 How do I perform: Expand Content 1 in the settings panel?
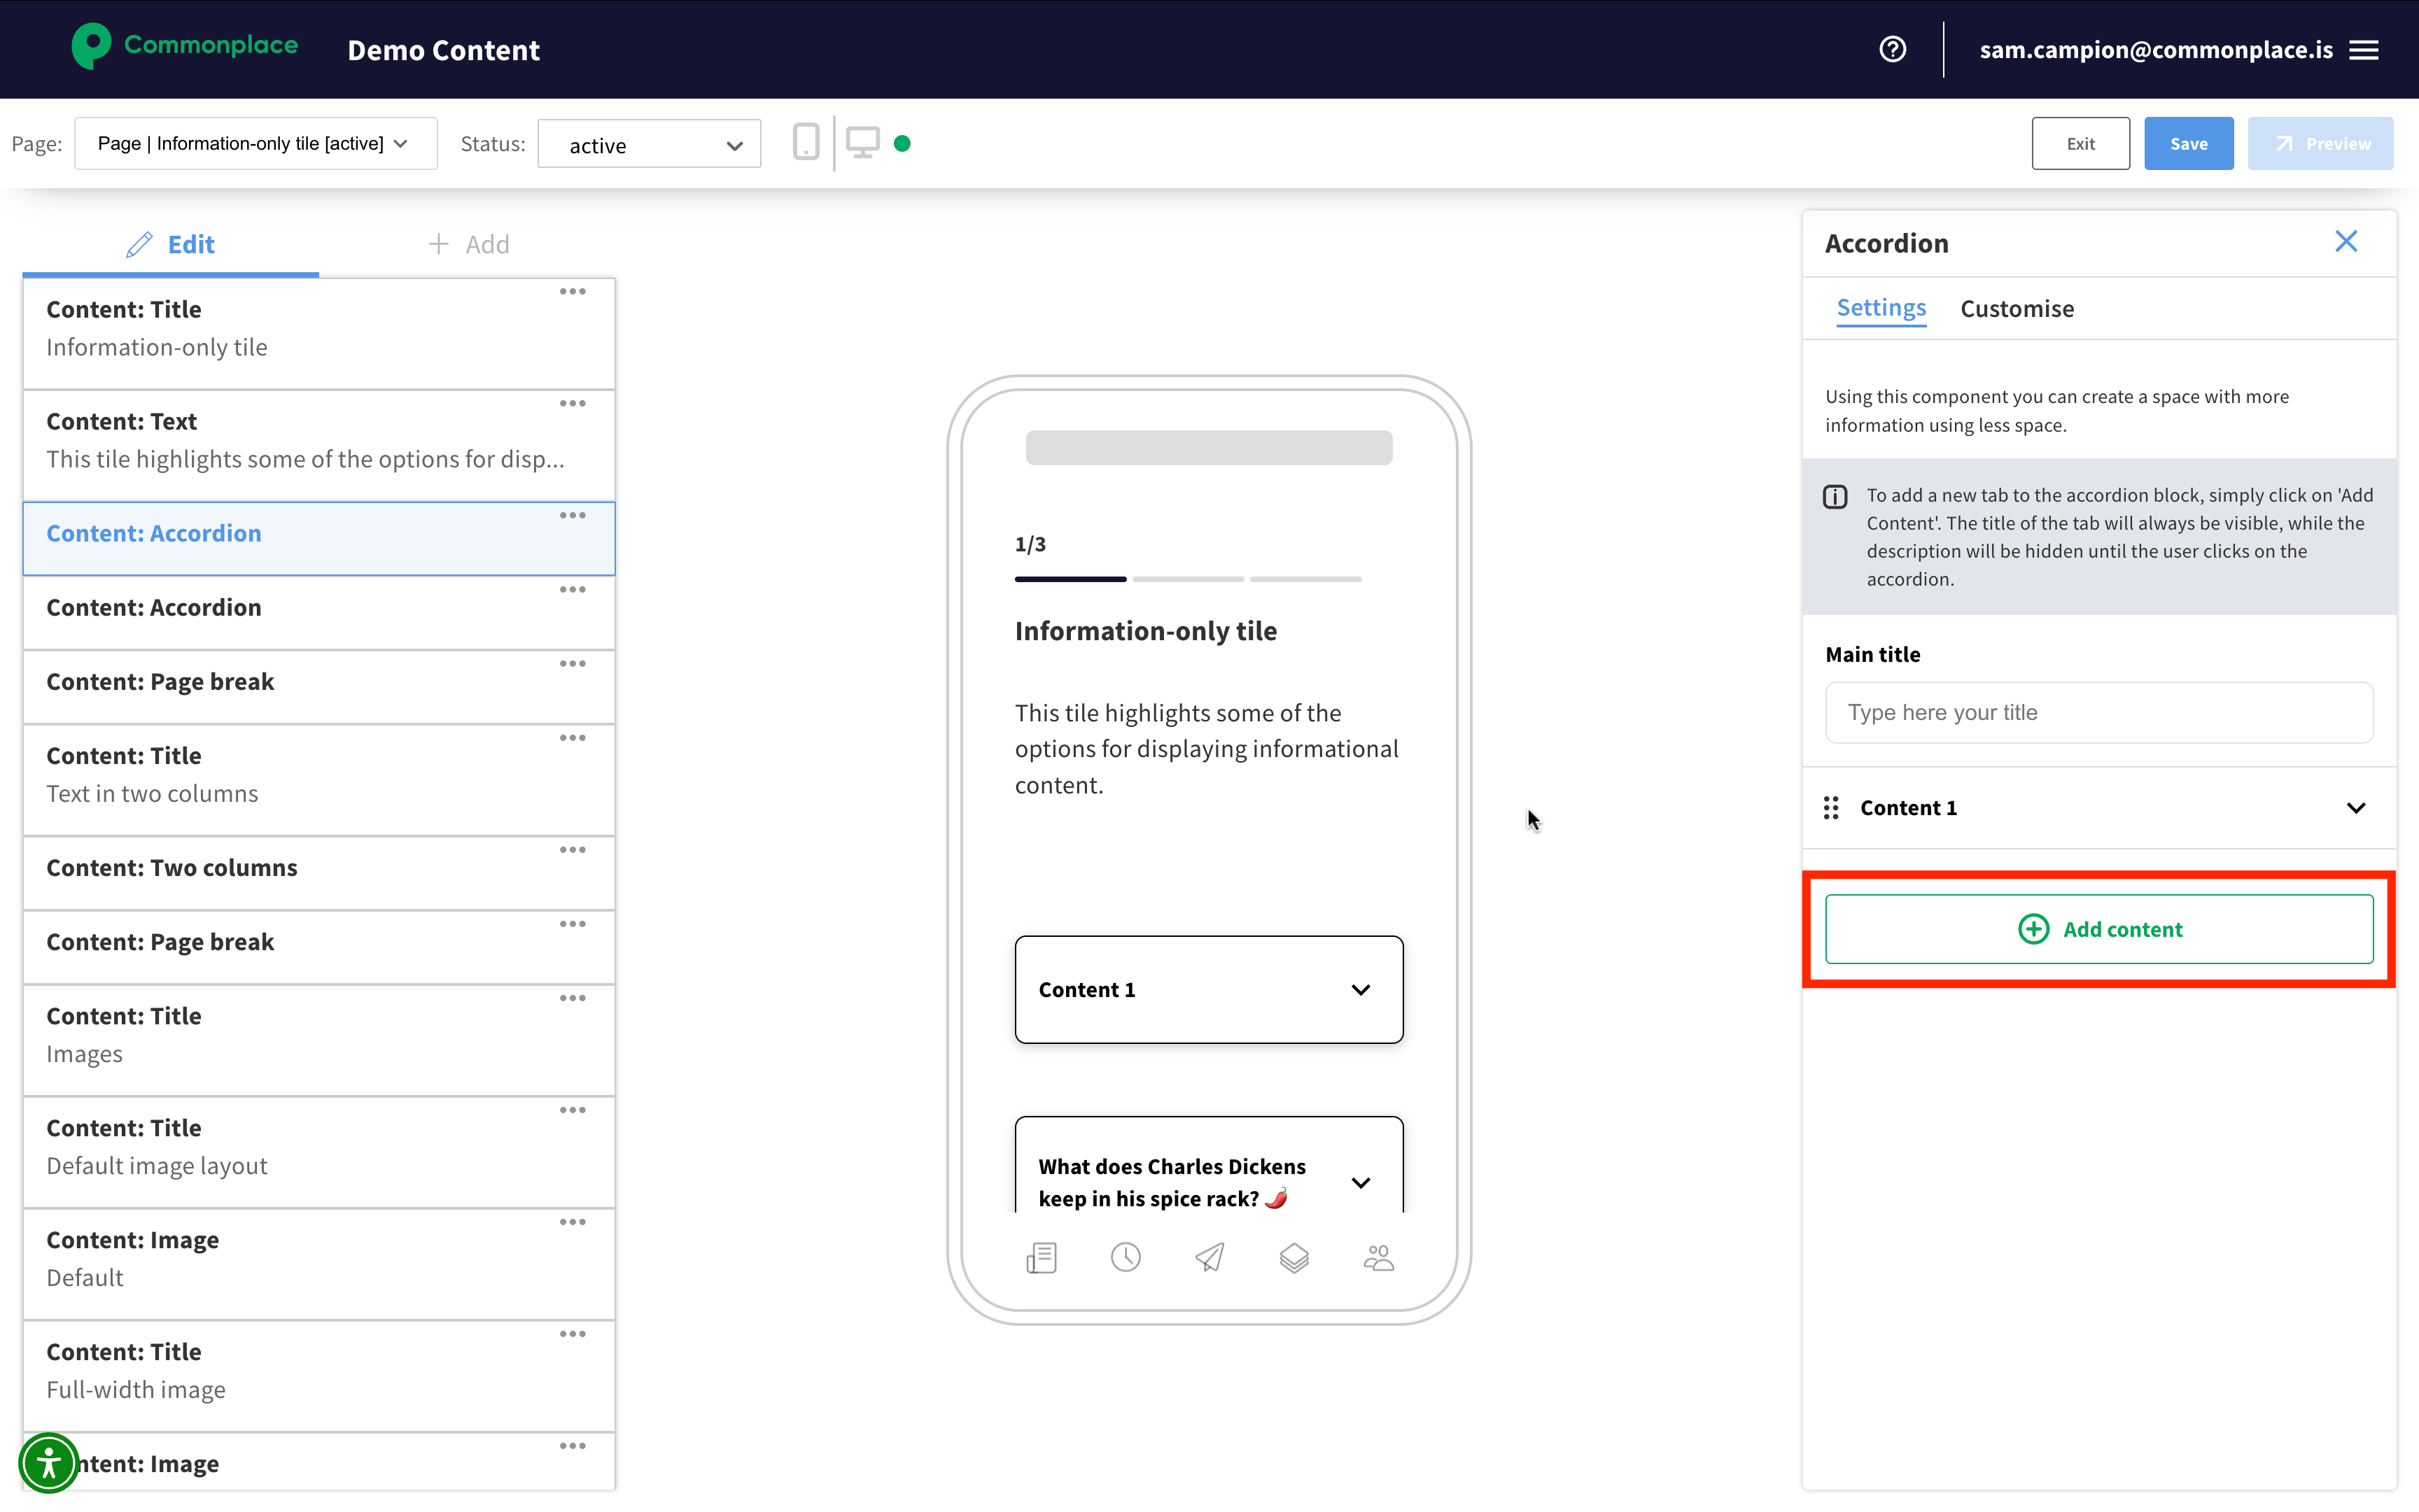pos(2355,807)
